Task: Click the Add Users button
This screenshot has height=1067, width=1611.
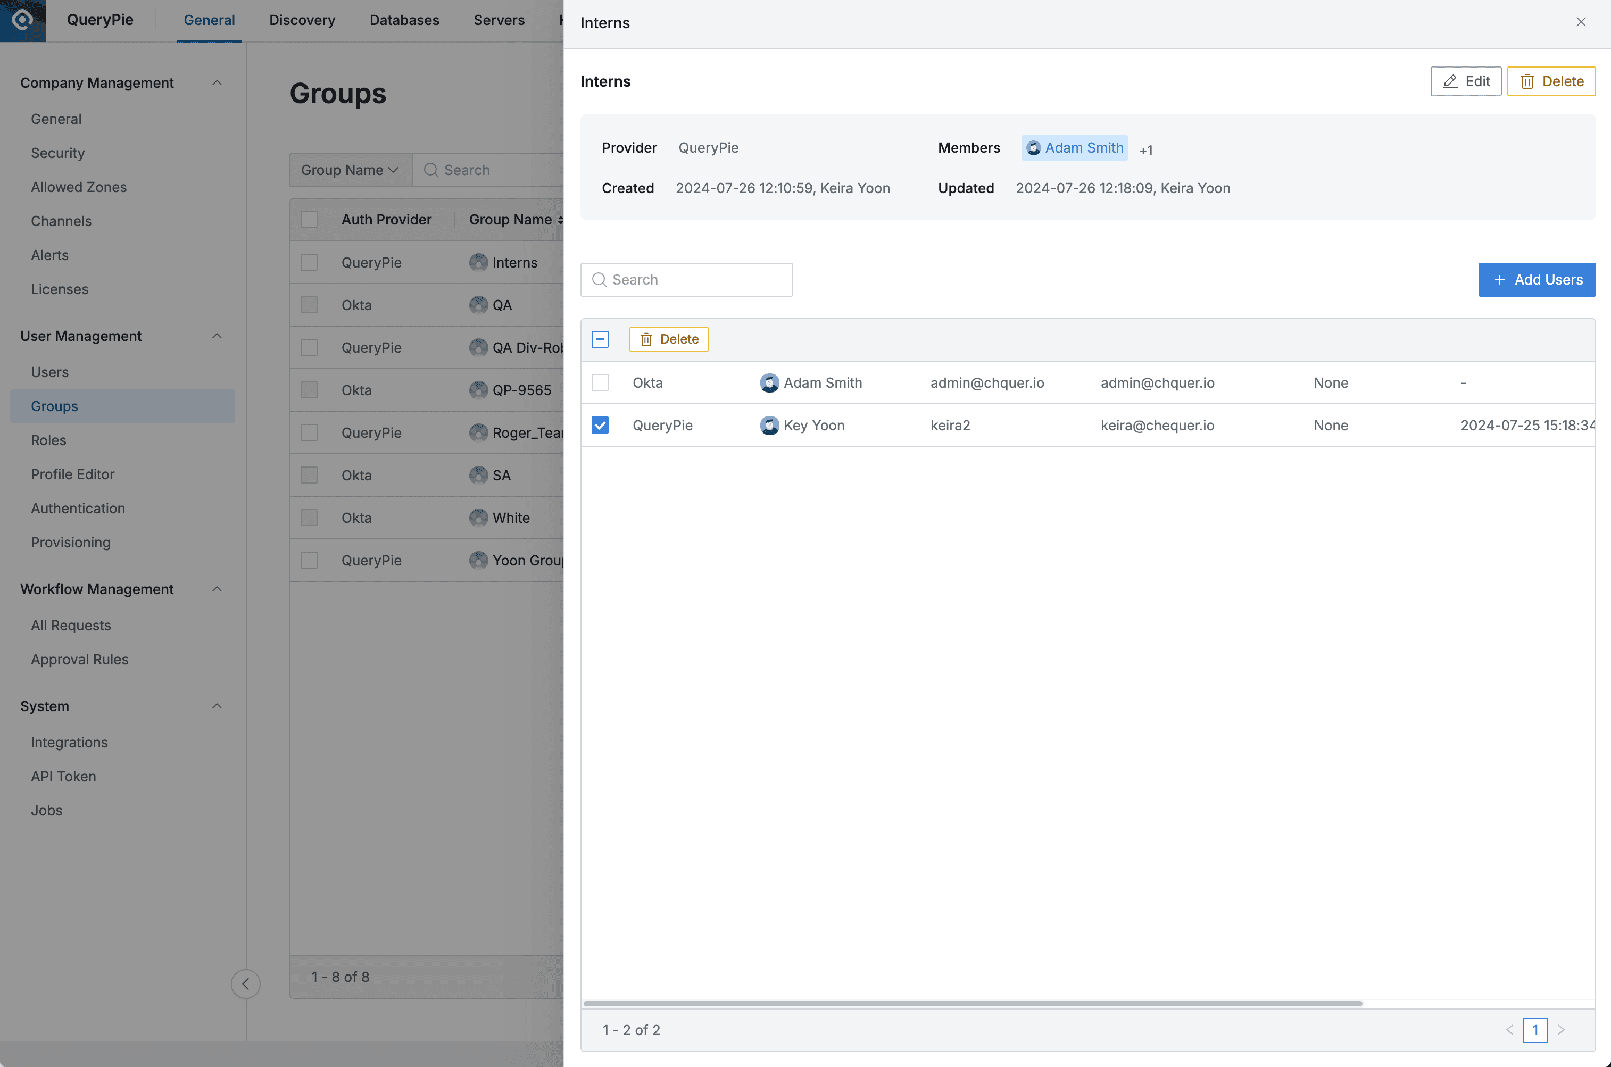Action: click(1537, 279)
